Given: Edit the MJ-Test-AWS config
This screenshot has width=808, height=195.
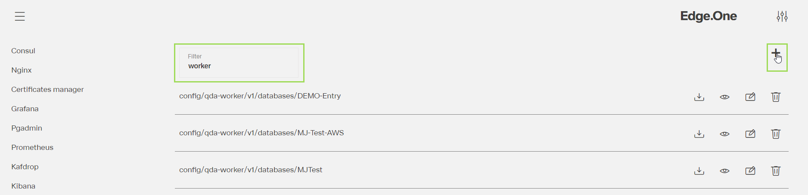Looking at the screenshot, I should 750,134.
